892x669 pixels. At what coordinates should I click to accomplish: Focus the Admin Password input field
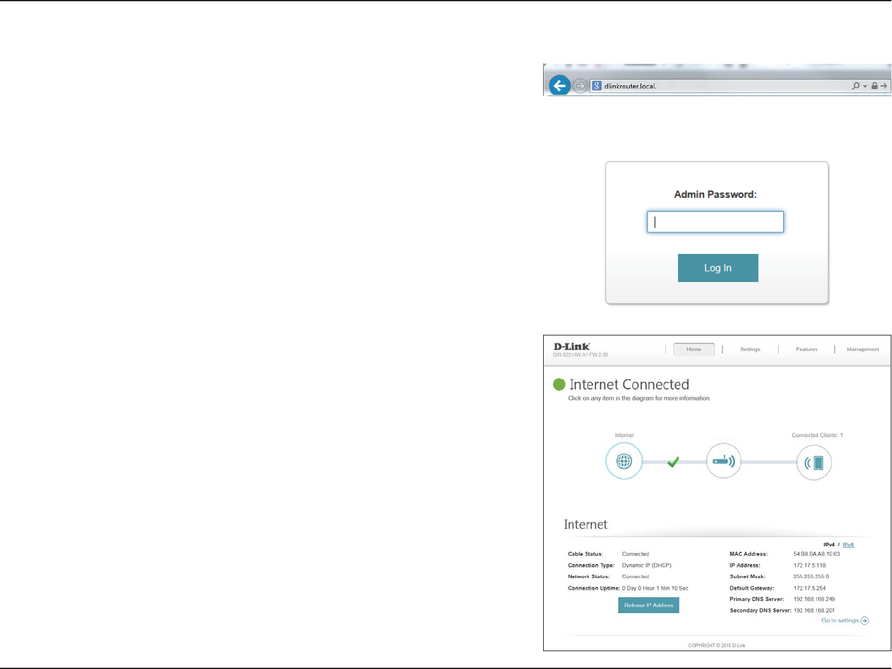tap(716, 222)
